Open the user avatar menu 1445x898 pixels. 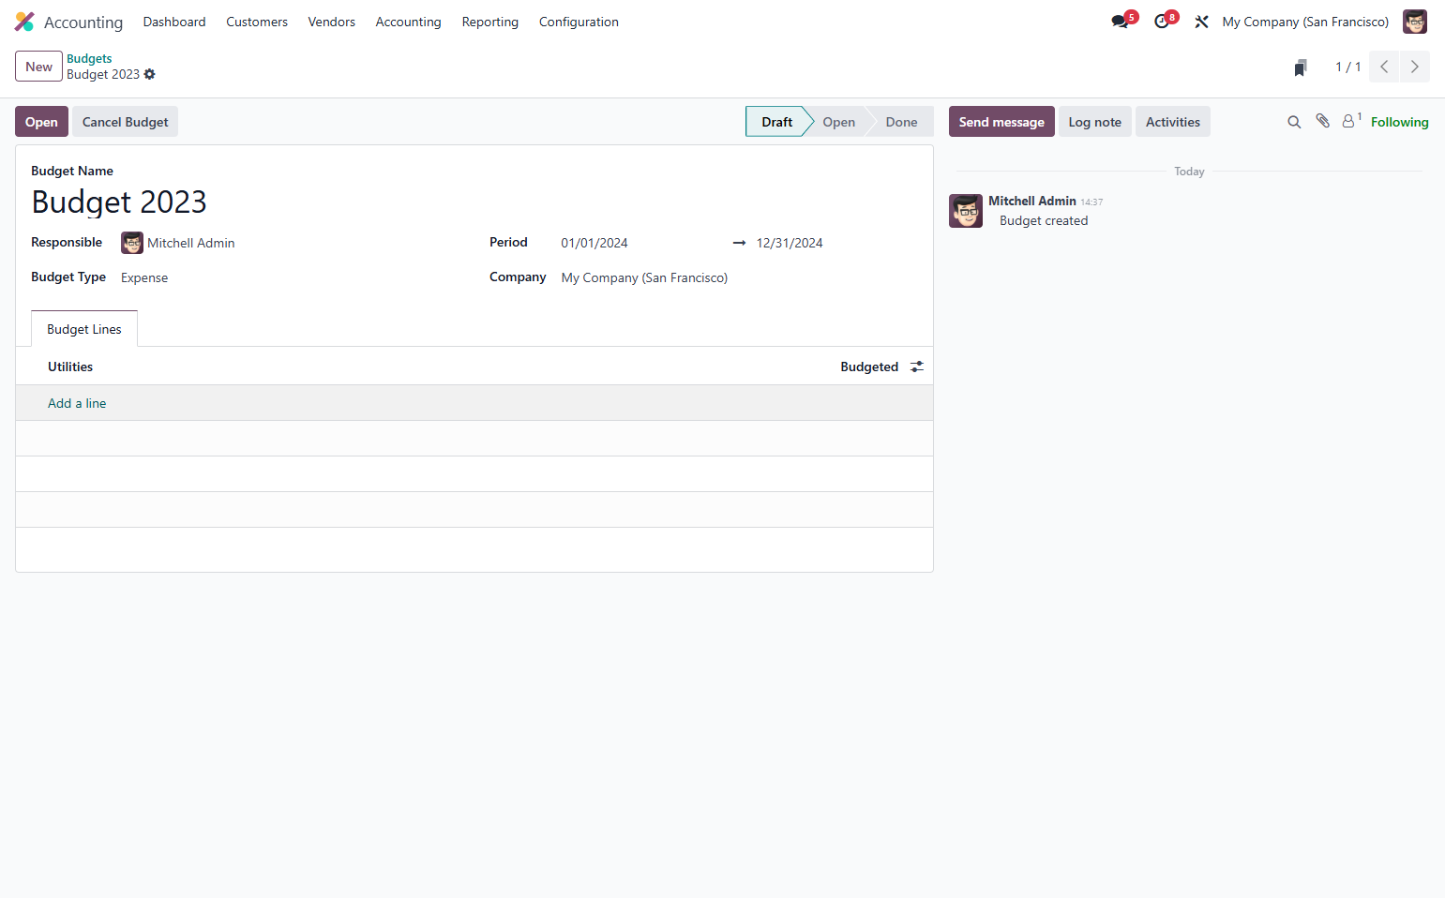point(1414,22)
